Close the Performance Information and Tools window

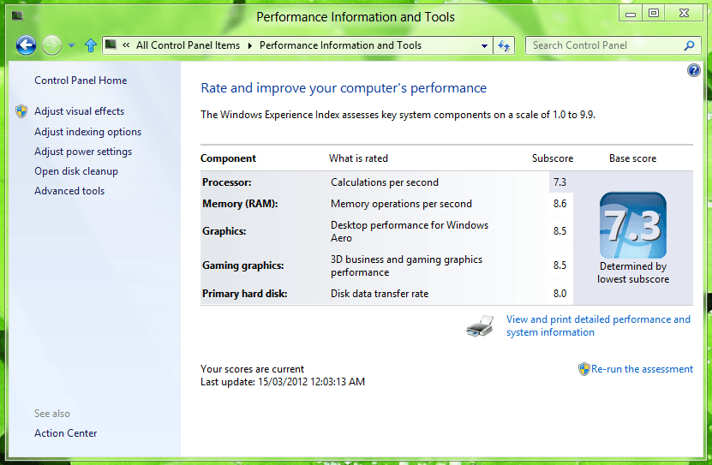(x=685, y=13)
